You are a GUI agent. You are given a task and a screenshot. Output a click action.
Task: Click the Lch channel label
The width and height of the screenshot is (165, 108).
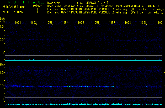click(x=2, y=19)
